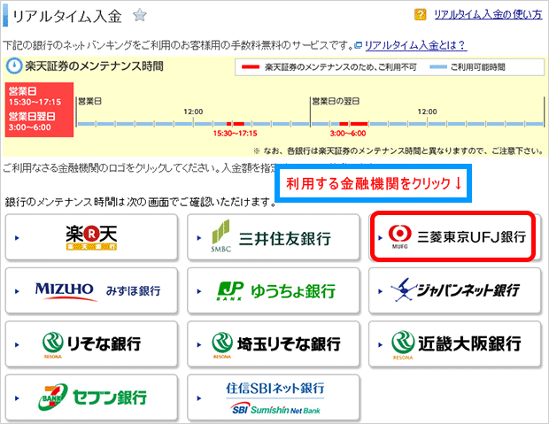
Task: Click the Seven Bank 7 logo
Action: (x=52, y=397)
